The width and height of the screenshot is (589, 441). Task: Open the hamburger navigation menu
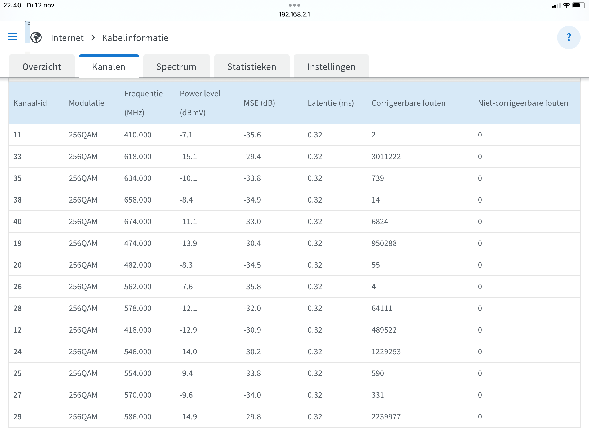pos(12,37)
